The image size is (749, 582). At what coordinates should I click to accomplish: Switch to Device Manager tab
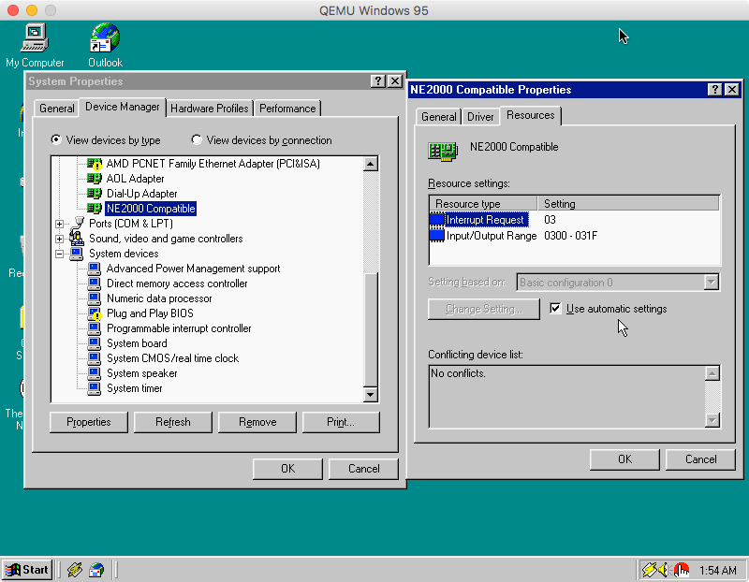(x=123, y=107)
